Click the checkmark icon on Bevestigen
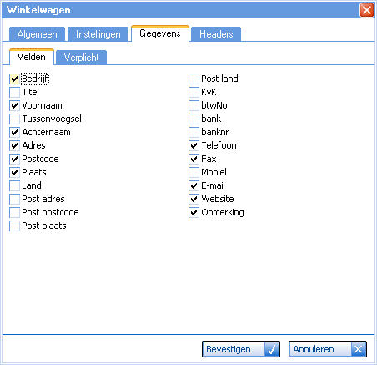 [272, 349]
